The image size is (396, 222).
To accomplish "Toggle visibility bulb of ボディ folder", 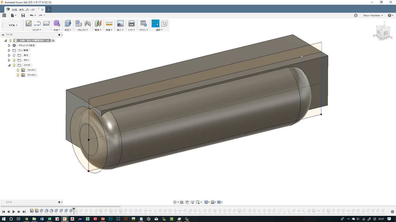I will (x=14, y=60).
